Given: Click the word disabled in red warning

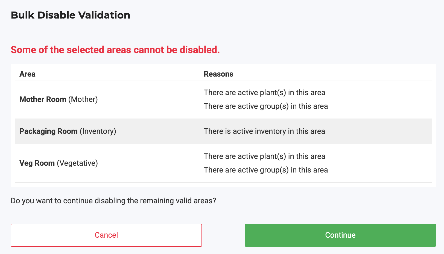Looking at the screenshot, I should (200, 50).
